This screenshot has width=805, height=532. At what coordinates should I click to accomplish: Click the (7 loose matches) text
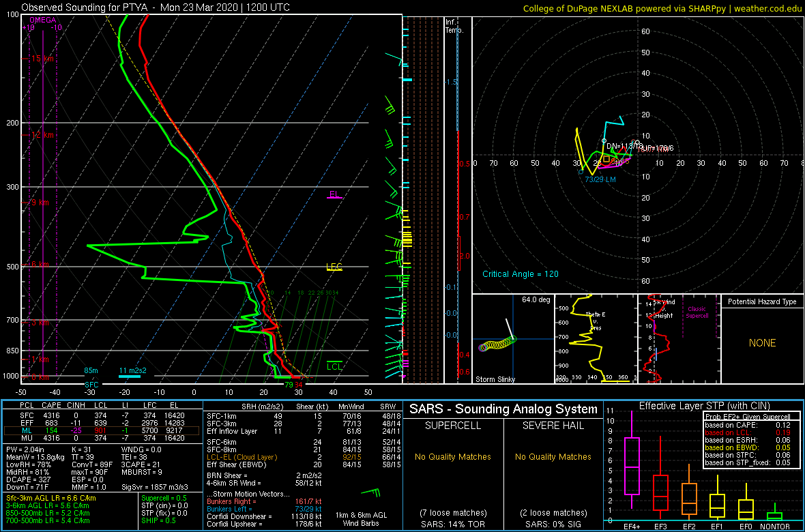(x=452, y=512)
